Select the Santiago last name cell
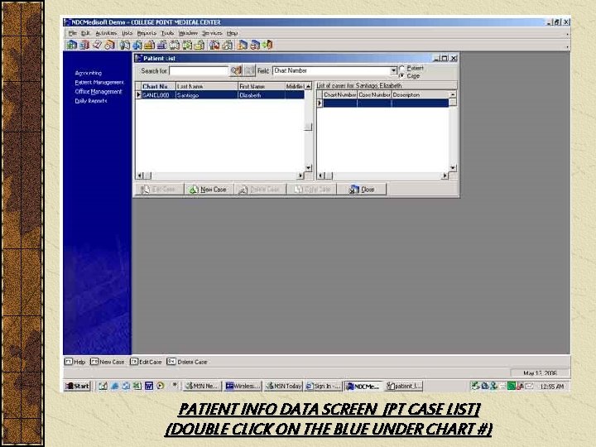 [x=206, y=95]
